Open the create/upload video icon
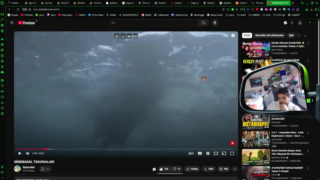 (x=292, y=23)
